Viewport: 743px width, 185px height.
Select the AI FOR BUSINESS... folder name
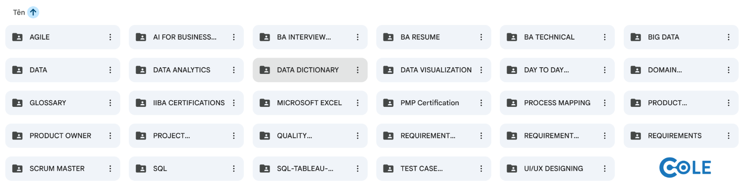click(x=185, y=37)
